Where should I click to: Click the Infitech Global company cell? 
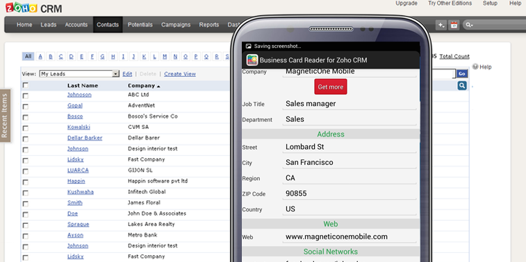pyautogui.click(x=147, y=192)
